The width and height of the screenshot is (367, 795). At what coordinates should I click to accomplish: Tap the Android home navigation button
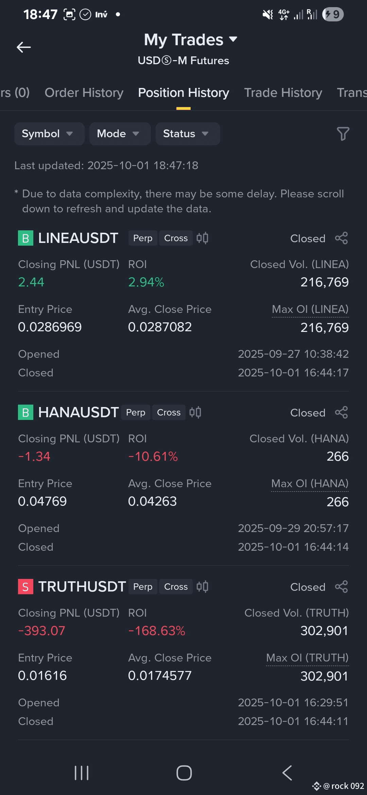coord(184,773)
